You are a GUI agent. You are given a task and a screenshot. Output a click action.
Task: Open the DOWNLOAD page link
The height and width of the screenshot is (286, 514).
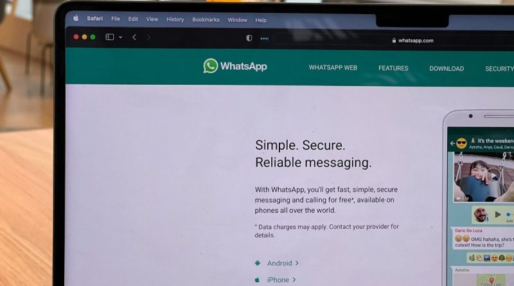[x=447, y=69]
